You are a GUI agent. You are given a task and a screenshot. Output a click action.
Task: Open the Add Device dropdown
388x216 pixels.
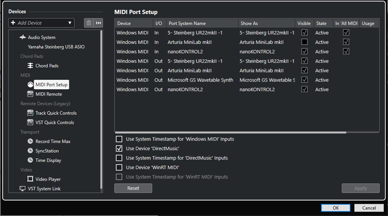pyautogui.click(x=41, y=23)
